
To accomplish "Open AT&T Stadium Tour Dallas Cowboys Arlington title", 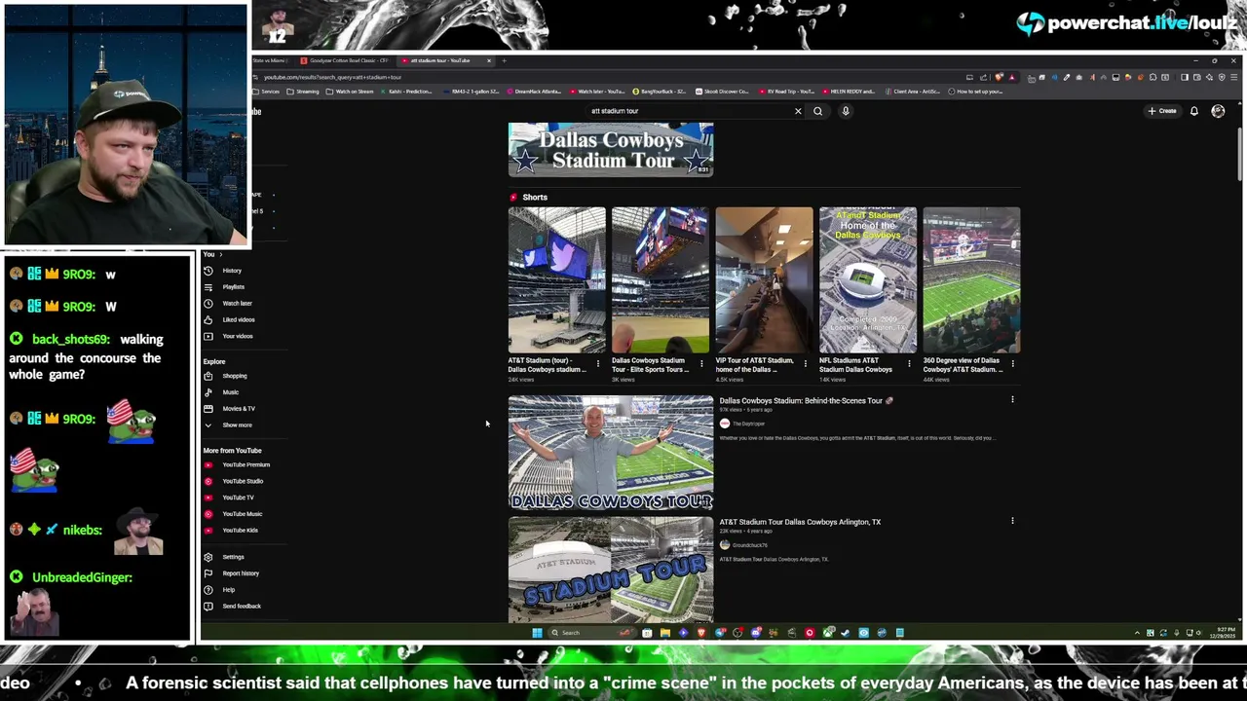I will pos(800,522).
